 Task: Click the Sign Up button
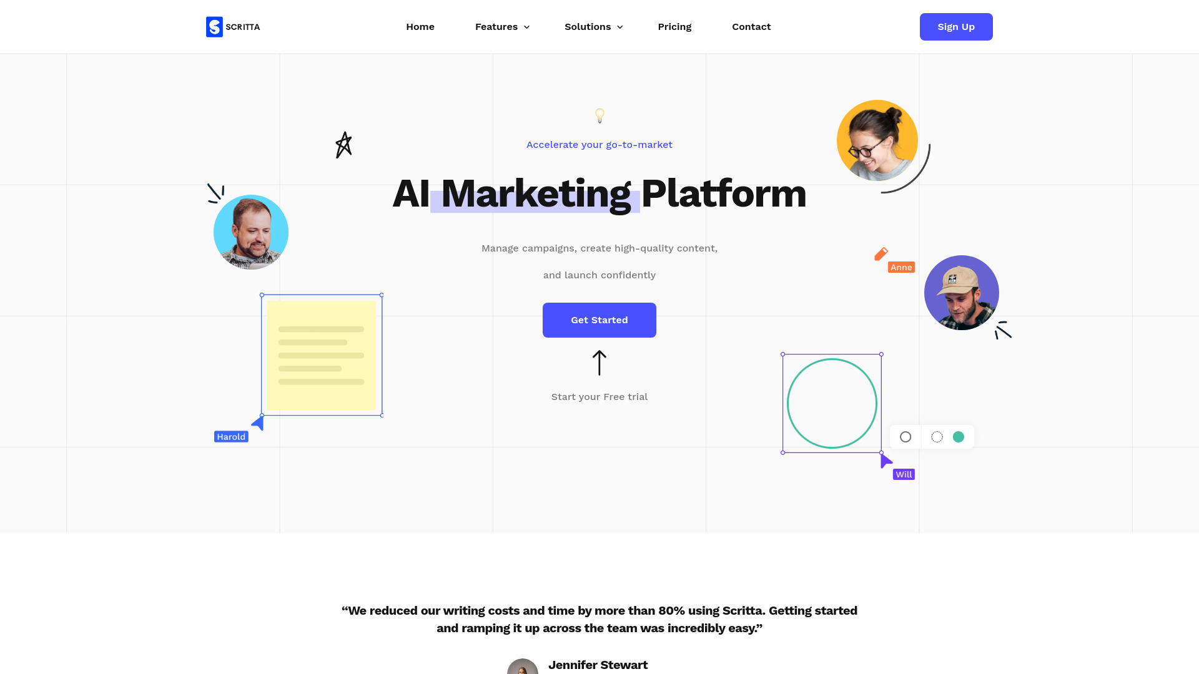[x=956, y=26]
